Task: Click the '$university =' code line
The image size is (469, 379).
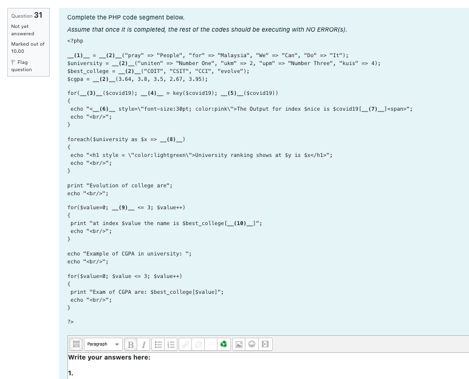Action: coord(224,63)
